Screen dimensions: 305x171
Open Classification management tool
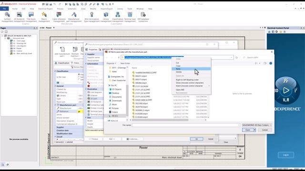pyautogui.click(x=118, y=17)
